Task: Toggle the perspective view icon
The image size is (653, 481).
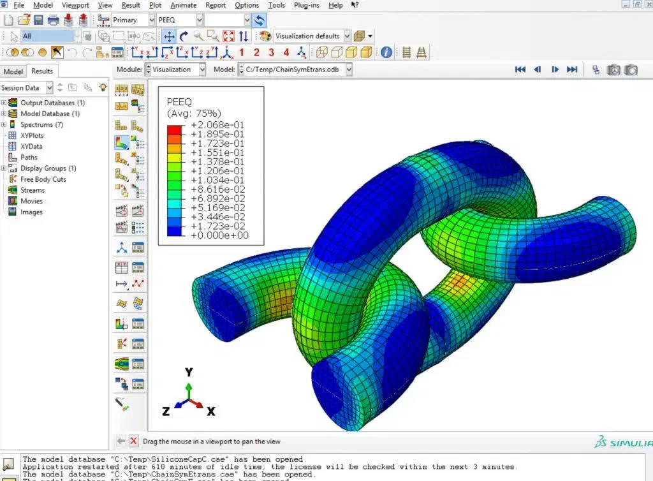Action: pyautogui.click(x=422, y=52)
